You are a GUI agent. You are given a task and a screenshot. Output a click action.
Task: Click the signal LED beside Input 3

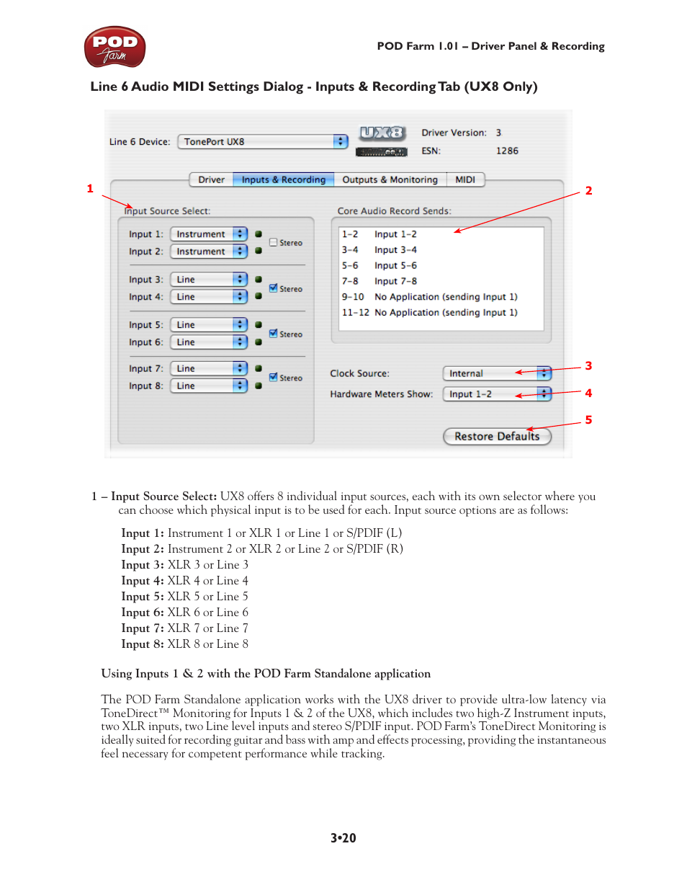click(x=259, y=280)
